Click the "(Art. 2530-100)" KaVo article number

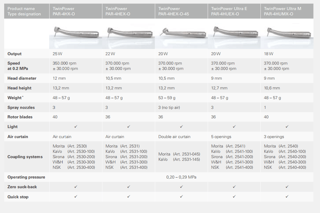(x=81, y=152)
